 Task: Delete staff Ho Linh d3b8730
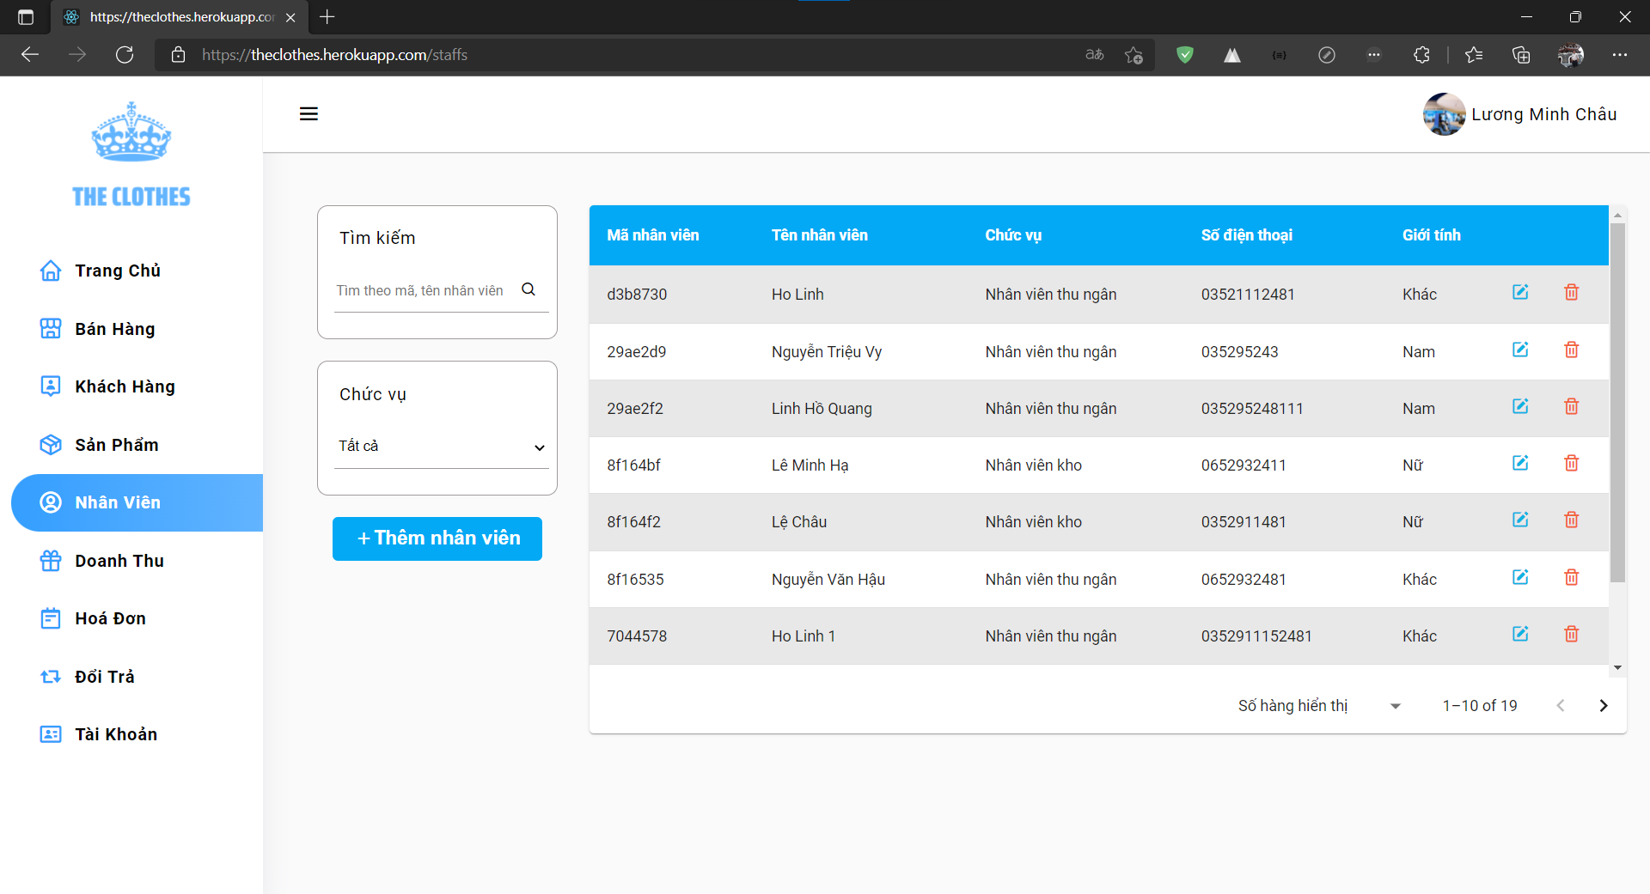(x=1572, y=292)
